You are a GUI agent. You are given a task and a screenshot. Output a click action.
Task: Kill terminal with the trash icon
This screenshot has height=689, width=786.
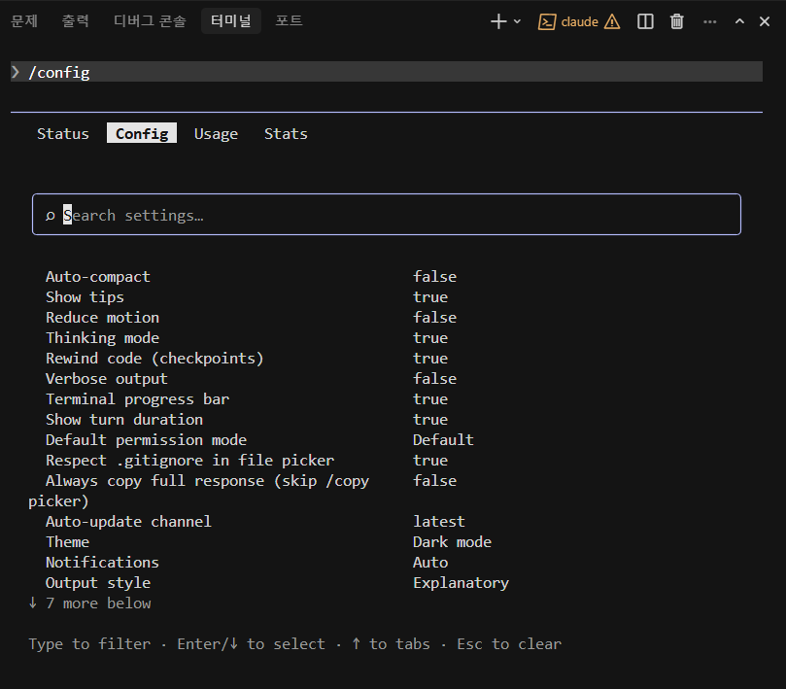coord(677,21)
